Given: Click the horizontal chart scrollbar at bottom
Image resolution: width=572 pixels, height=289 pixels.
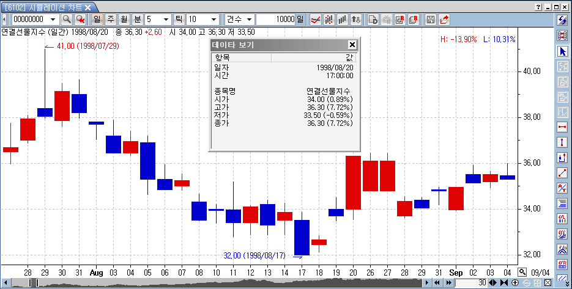Looking at the screenshot, I should 226,283.
